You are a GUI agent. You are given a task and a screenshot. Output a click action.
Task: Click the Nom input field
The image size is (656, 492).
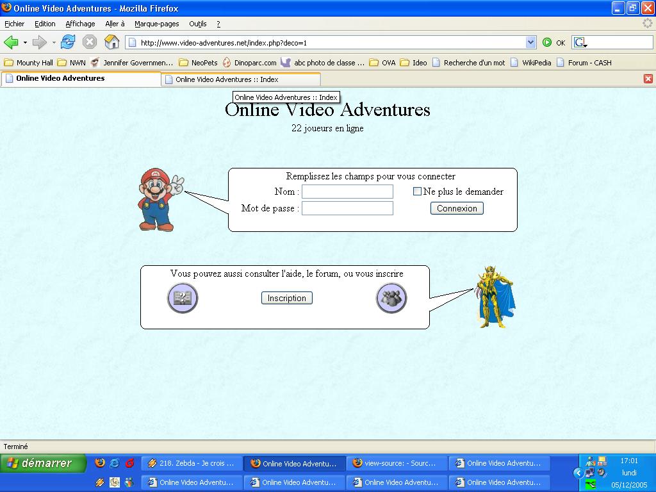click(347, 192)
